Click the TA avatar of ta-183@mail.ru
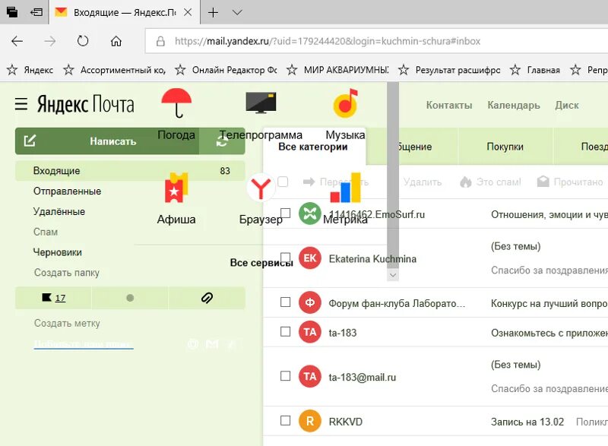This screenshot has width=608, height=446. coord(310,376)
